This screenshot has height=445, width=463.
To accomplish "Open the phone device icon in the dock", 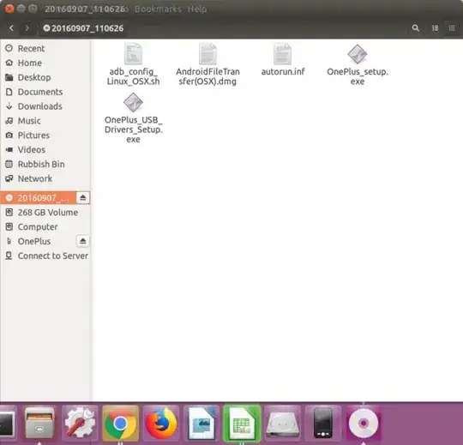I will click(x=323, y=423).
